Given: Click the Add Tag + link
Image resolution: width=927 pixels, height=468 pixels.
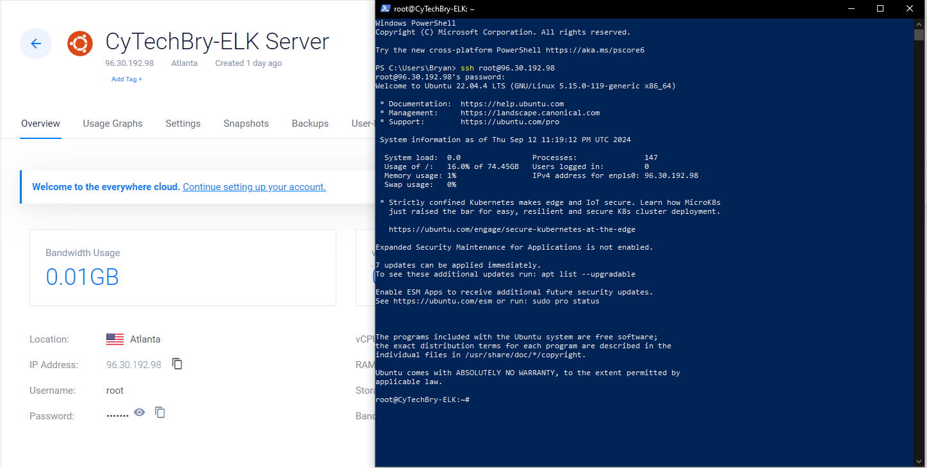Looking at the screenshot, I should (127, 79).
